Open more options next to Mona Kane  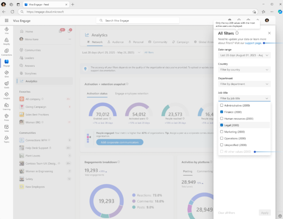click(70, 39)
